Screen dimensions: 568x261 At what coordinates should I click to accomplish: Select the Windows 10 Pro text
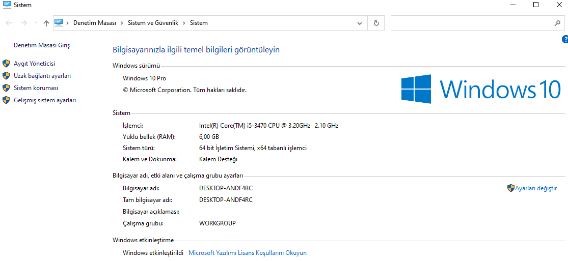[145, 78]
